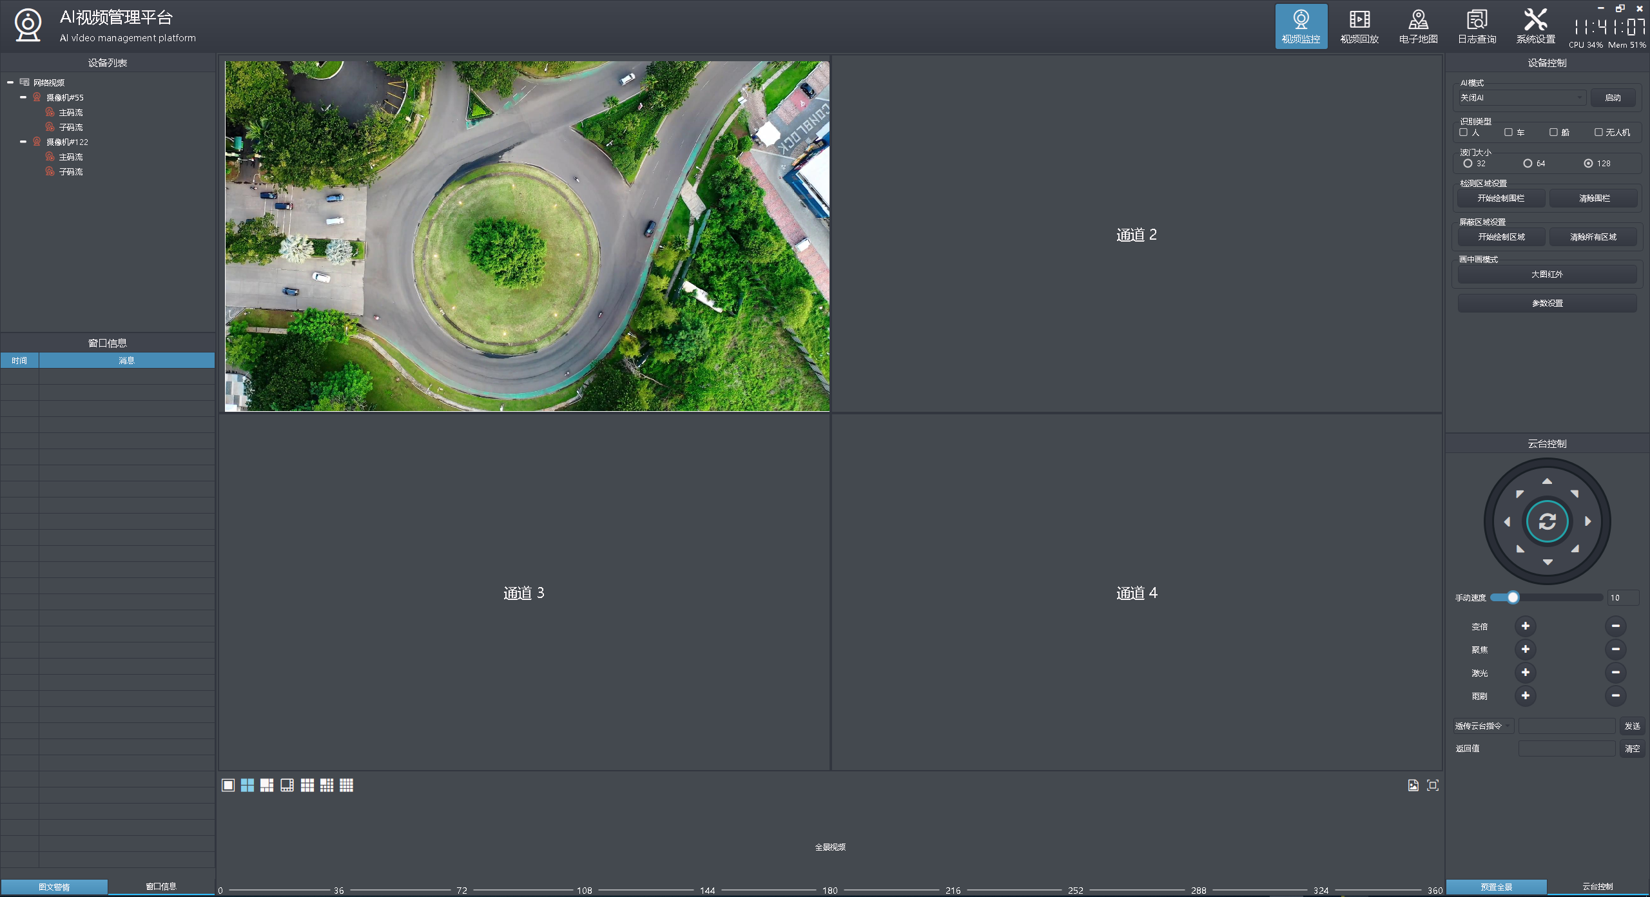
Task: Turn on 激光 laser with plus button
Action: click(x=1525, y=673)
